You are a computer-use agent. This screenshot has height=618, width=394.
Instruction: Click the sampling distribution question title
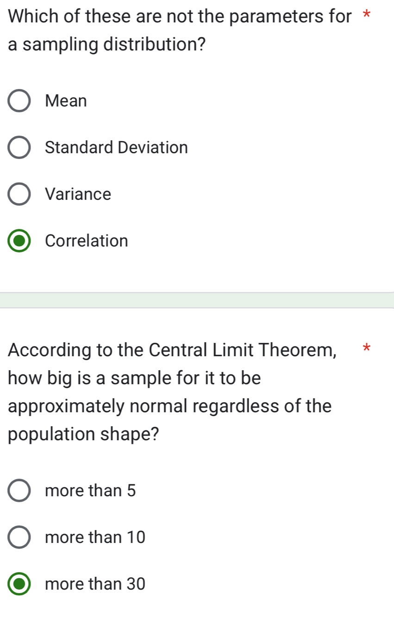180,31
